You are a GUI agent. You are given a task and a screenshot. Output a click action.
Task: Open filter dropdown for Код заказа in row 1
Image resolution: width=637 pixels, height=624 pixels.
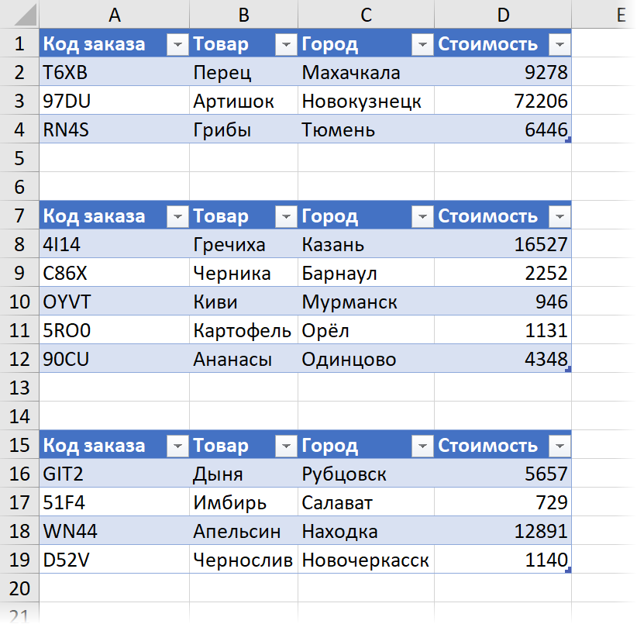point(177,44)
